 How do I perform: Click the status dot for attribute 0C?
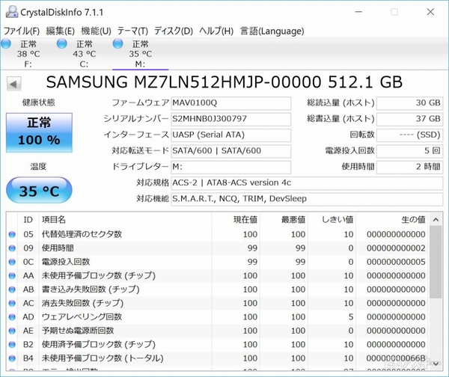pos(12,262)
